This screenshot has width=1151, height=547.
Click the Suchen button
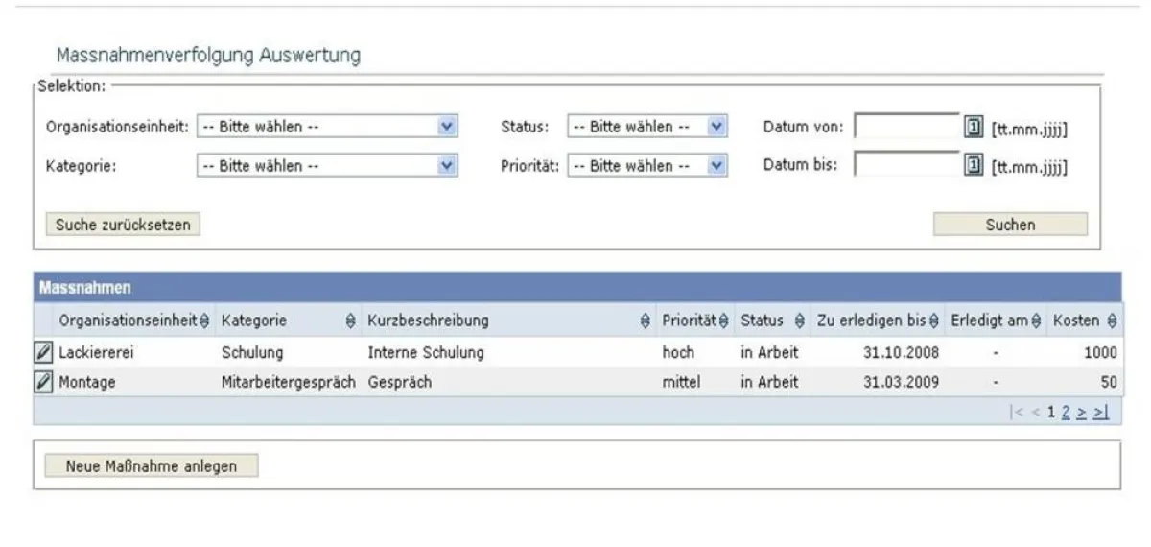(x=1010, y=225)
